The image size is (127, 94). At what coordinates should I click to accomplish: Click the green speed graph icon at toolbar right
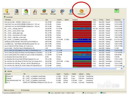tap(117, 11)
